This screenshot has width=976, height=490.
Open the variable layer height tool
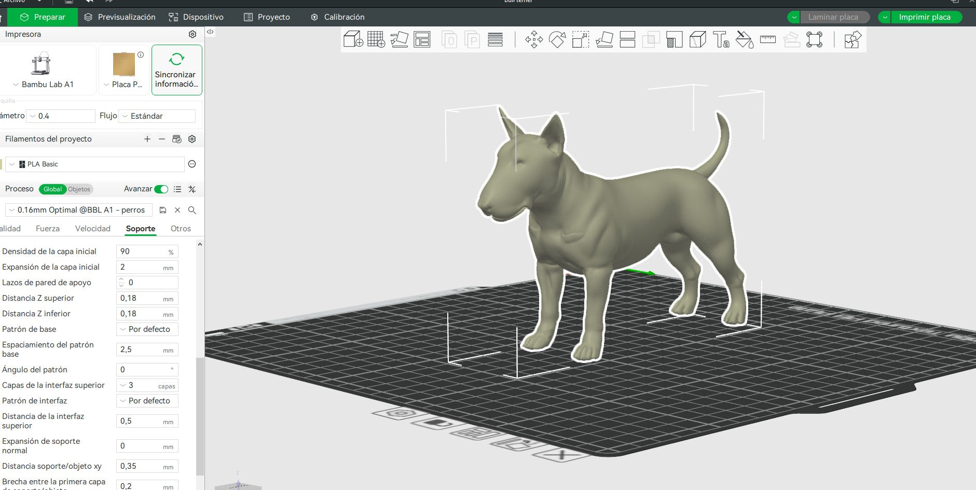click(496, 39)
